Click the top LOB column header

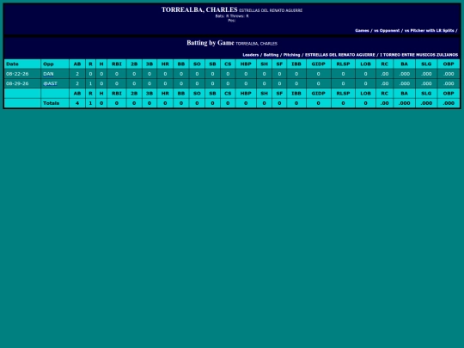[x=365, y=64]
